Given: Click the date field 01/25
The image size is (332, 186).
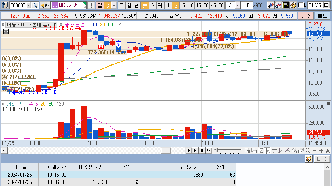Looking at the screenshot, I should (x=315, y=5).
